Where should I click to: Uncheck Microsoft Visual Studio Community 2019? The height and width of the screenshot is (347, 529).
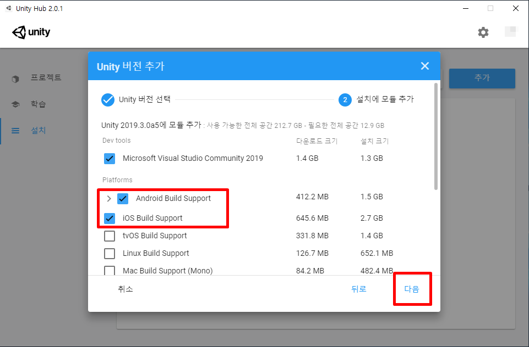pyautogui.click(x=110, y=159)
